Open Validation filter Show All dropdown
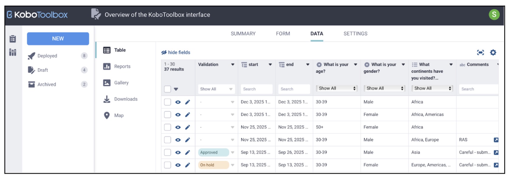515x181 pixels. pyautogui.click(x=216, y=89)
